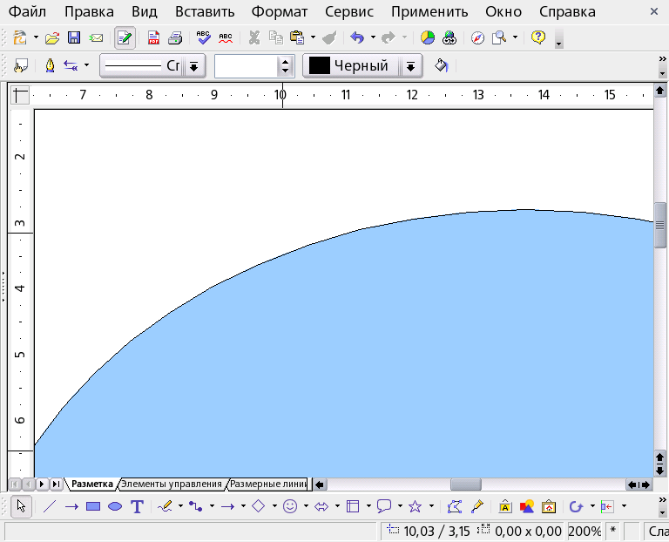The width and height of the screenshot is (669, 542).
Task: Open the Формат menu
Action: click(x=280, y=12)
